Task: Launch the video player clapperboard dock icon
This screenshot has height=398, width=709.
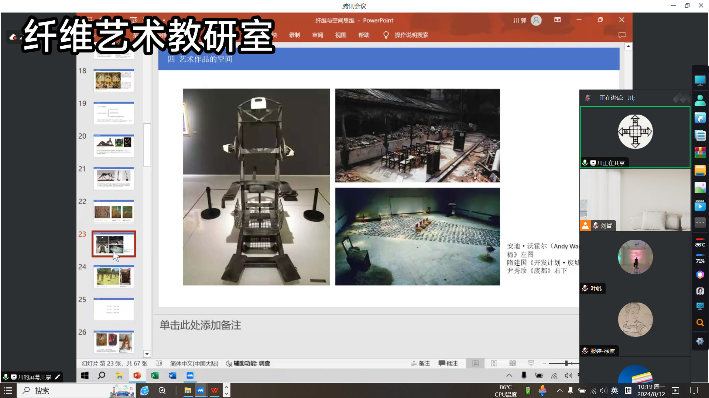Action: (x=700, y=205)
